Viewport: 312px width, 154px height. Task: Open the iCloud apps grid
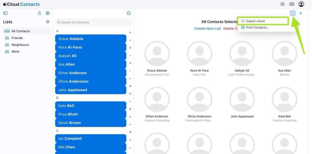point(292,4)
